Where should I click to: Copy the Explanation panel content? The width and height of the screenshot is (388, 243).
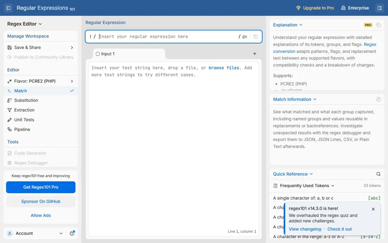[378, 25]
